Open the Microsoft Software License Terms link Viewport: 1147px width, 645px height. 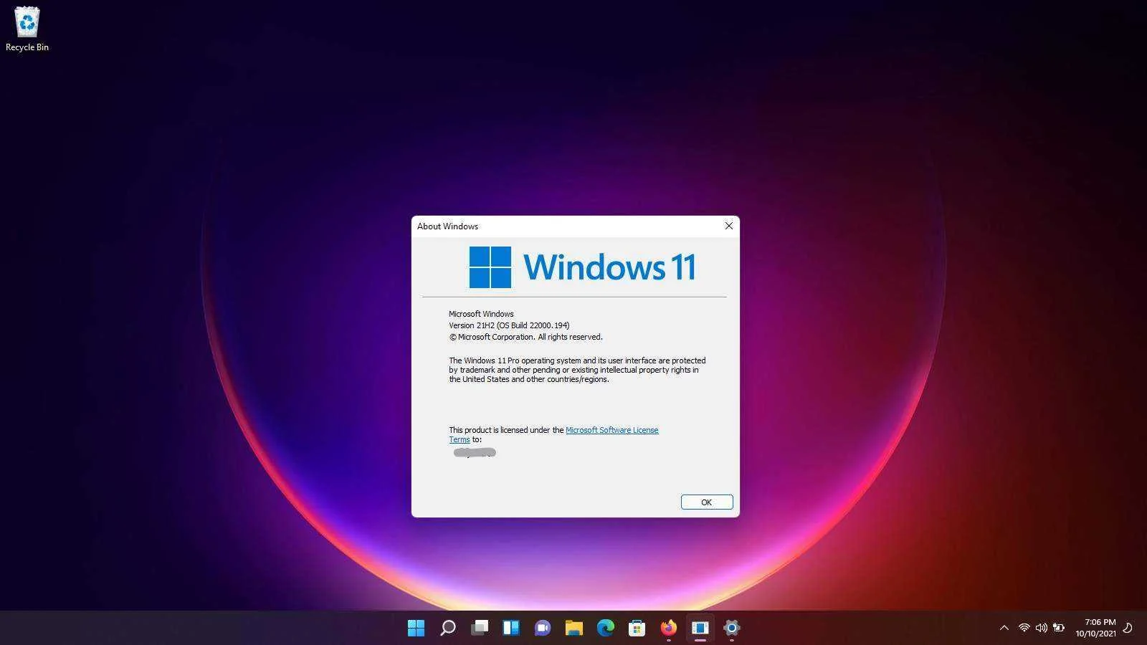(x=553, y=435)
